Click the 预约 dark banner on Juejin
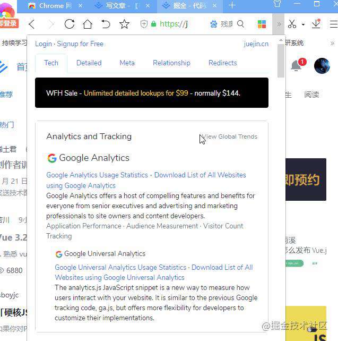The height and width of the screenshot is (341, 338). pyautogui.click(x=306, y=180)
